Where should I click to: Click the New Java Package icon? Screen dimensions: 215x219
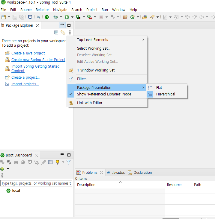tap(125, 17)
